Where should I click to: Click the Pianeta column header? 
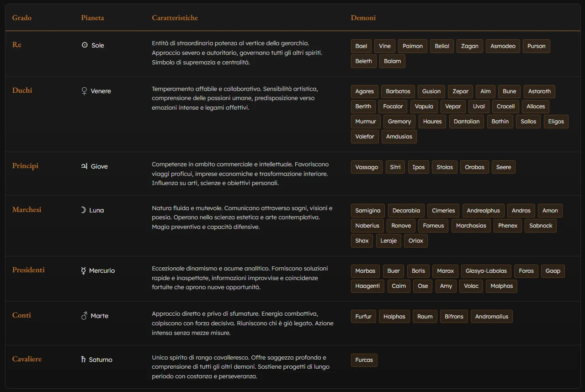(x=93, y=18)
